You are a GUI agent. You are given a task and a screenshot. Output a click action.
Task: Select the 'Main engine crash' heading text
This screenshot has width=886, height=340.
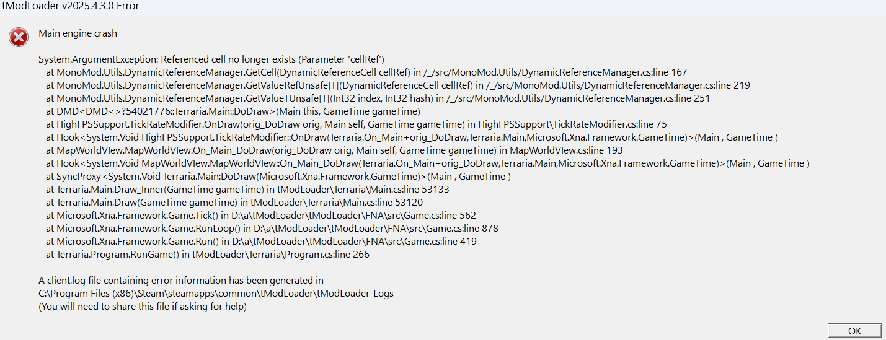tap(78, 33)
